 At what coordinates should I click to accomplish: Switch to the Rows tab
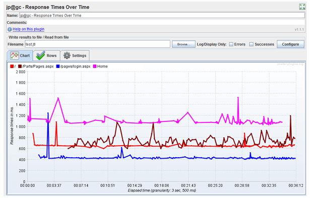pyautogui.click(x=46, y=55)
